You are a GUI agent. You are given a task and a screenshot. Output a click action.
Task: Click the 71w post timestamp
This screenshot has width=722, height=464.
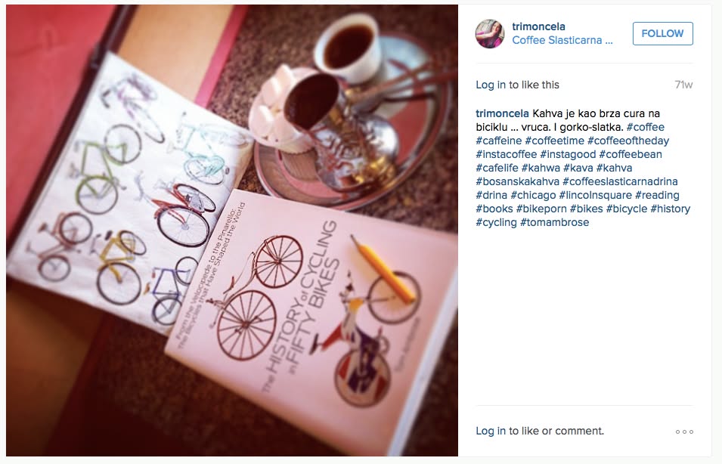click(x=683, y=85)
